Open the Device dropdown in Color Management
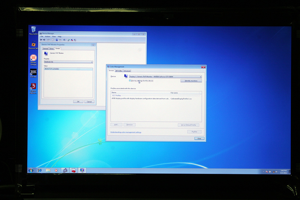This screenshot has height=200, width=300. click(166, 77)
